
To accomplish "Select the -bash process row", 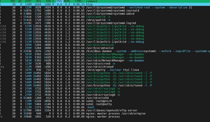I will point(105,107).
